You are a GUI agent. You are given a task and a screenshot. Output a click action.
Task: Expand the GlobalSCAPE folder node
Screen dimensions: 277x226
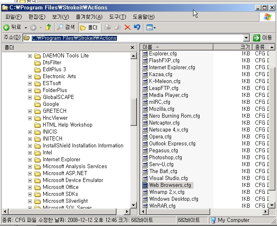tap(30, 97)
